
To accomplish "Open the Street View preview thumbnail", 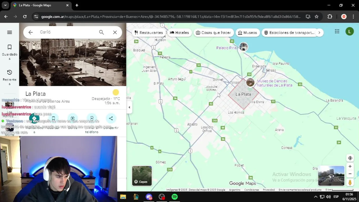I will tap(331, 176).
